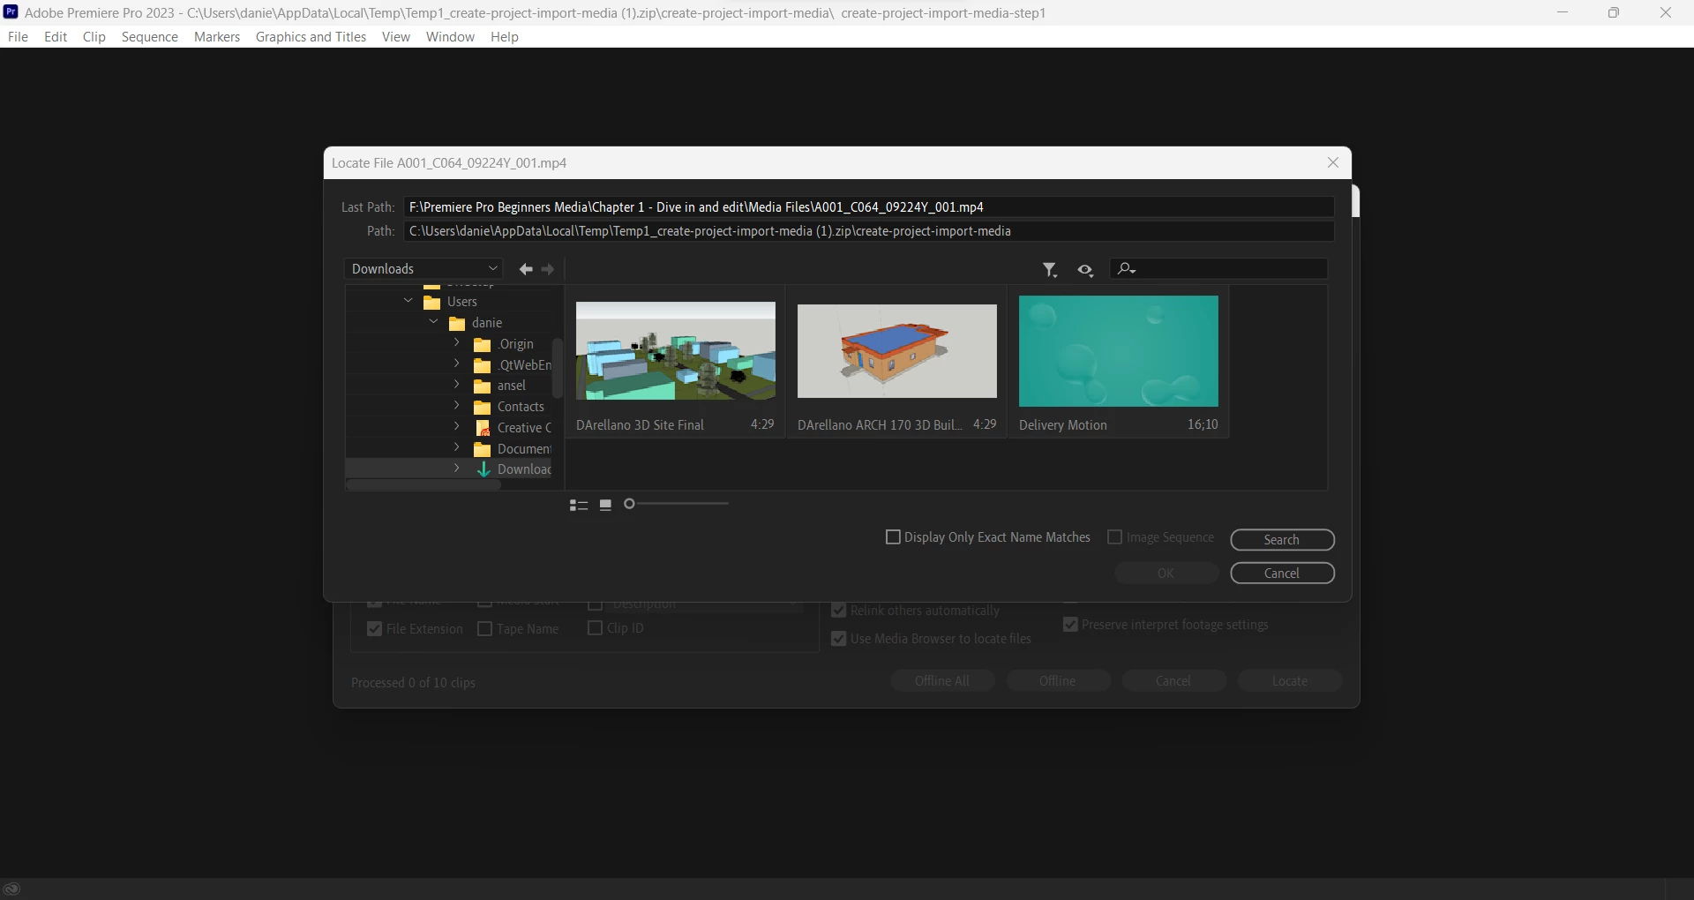Open the File menu
Image resolution: width=1694 pixels, height=900 pixels.
pyautogui.click(x=18, y=37)
